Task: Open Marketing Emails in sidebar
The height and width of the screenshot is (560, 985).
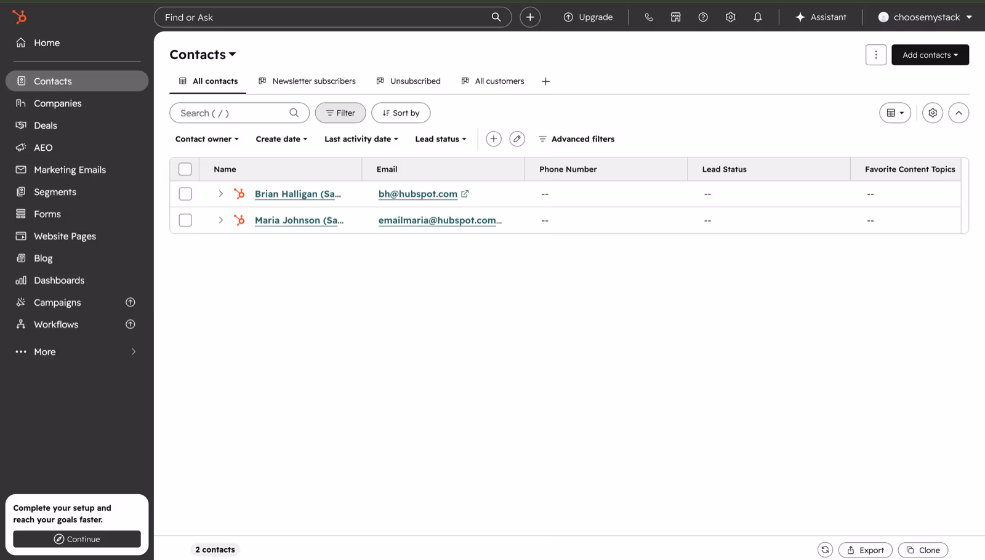Action: point(77,170)
